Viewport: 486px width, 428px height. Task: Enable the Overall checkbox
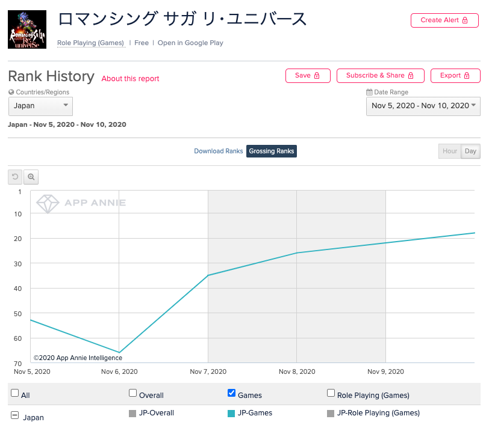[x=132, y=393]
